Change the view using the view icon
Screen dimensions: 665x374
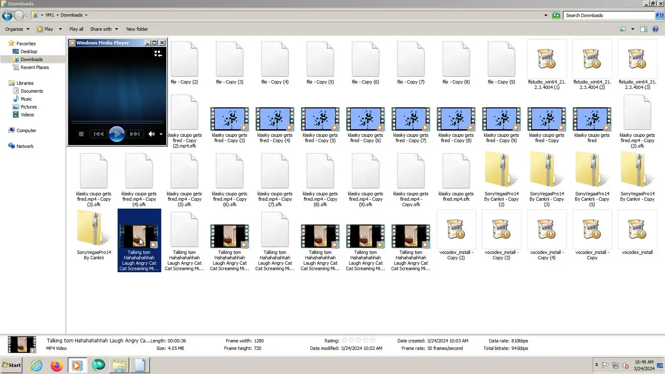tap(623, 29)
